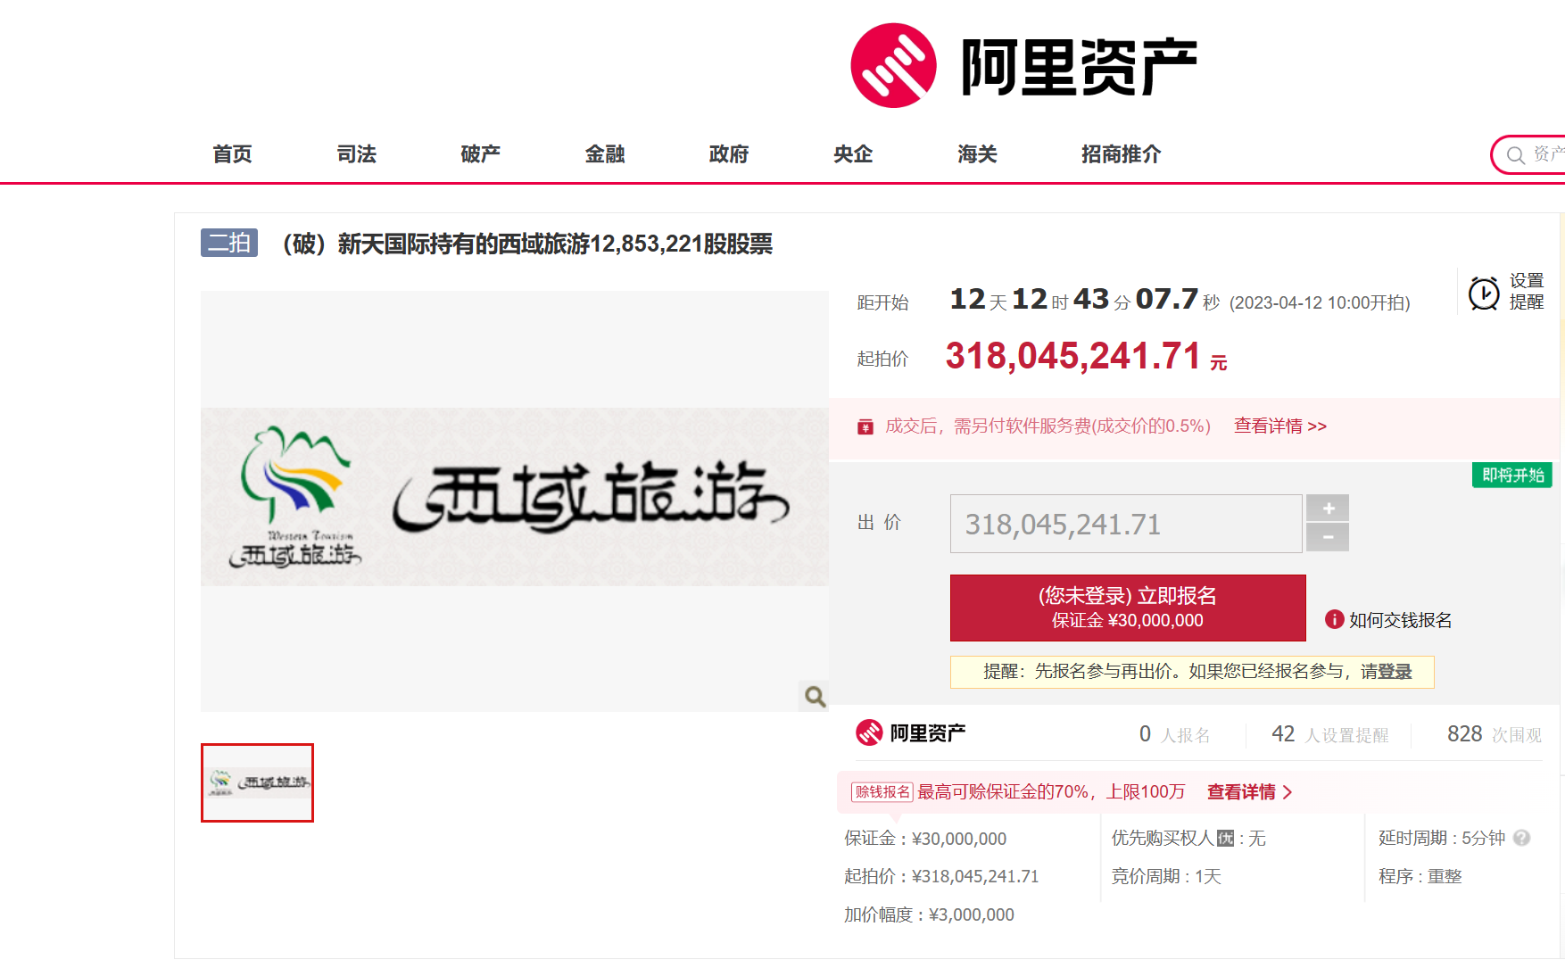Decrease the bid with the minus stepper

[x=1328, y=537]
